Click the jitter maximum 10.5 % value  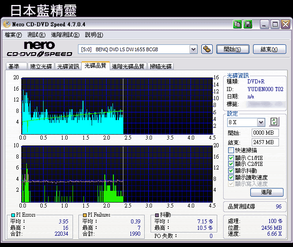click(x=205, y=228)
